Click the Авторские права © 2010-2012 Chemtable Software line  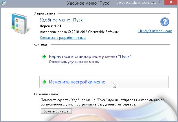tap(79, 32)
